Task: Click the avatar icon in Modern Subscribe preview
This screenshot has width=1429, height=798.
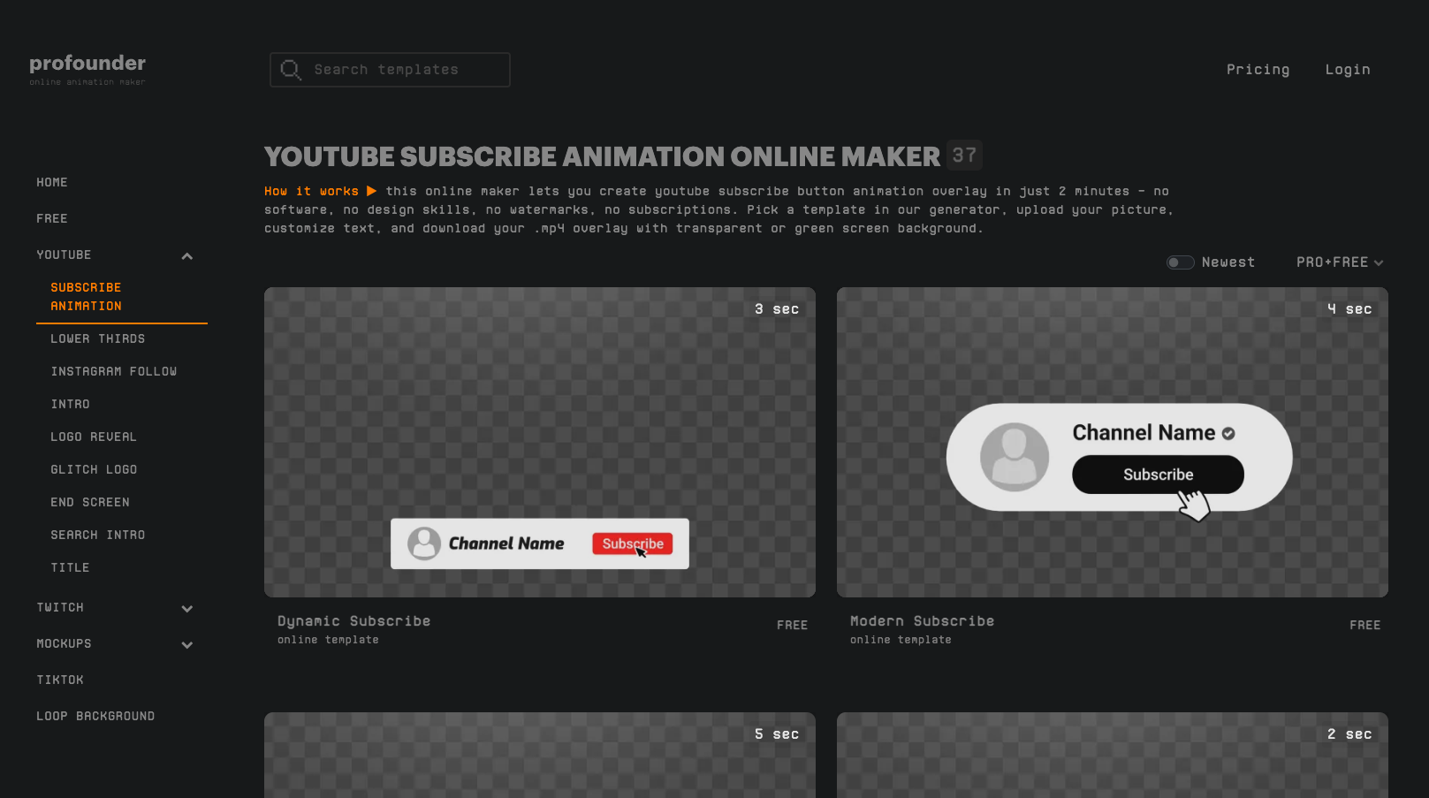Action: (1015, 457)
